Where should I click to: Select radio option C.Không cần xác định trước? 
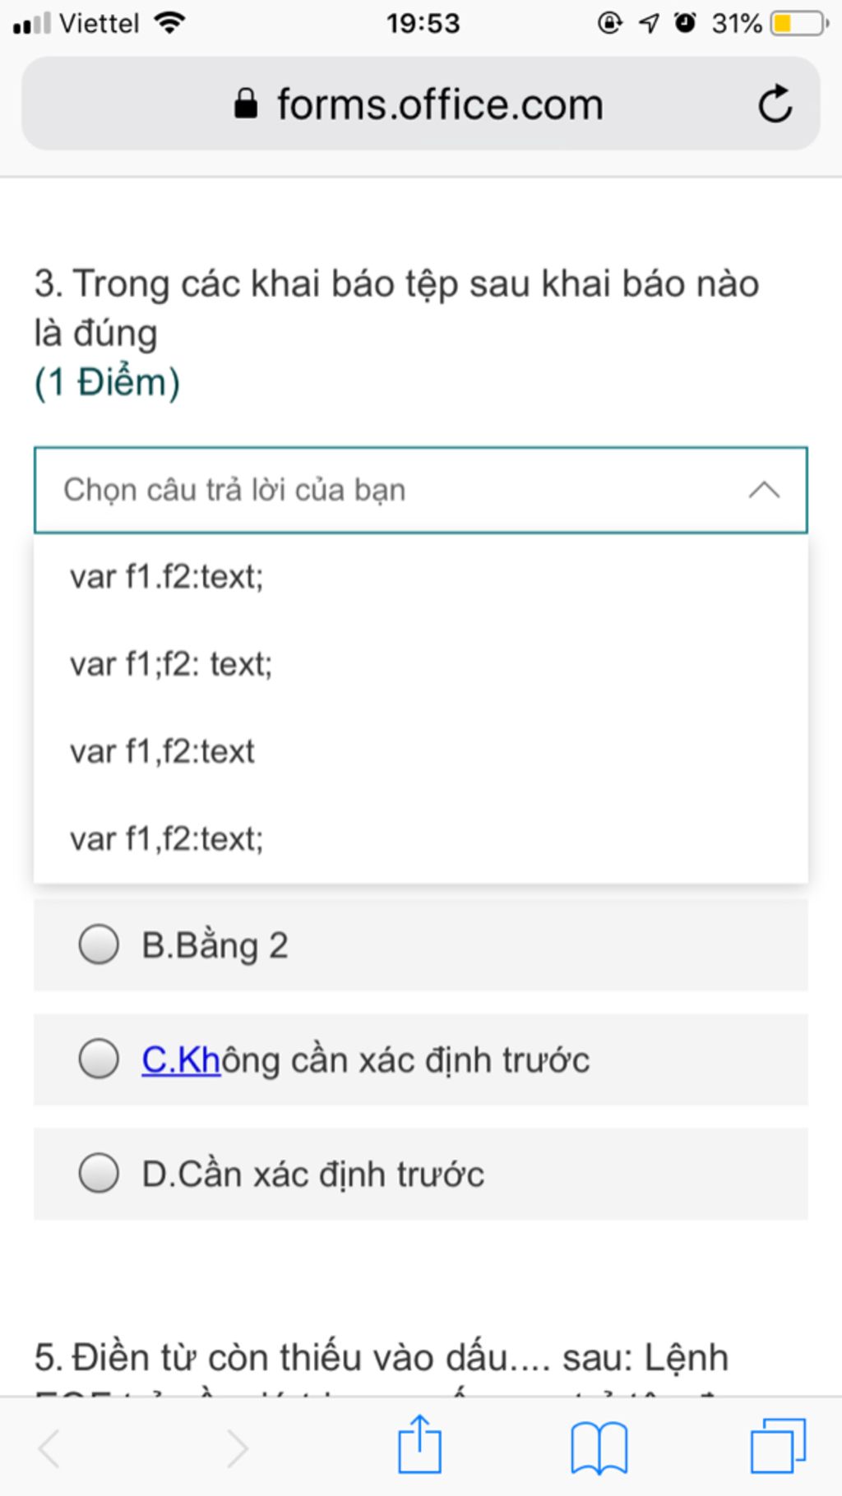click(x=99, y=1059)
